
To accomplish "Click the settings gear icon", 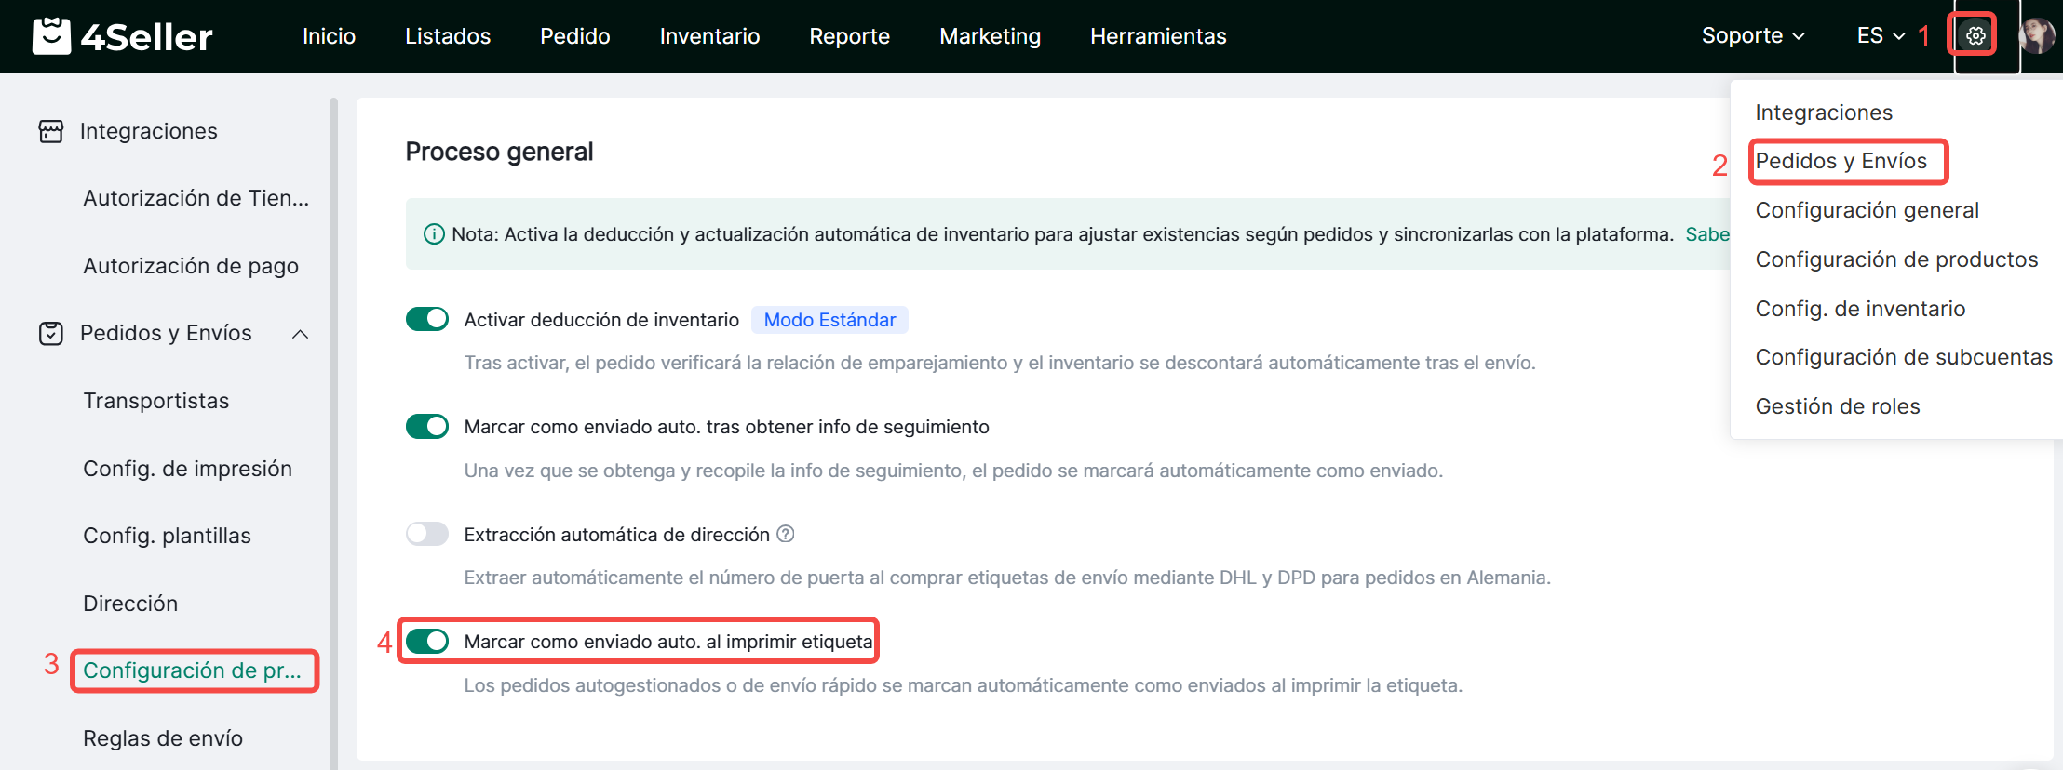I will click(x=1975, y=36).
